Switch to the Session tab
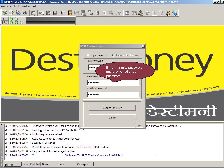The image size is (224, 168). point(12,165)
